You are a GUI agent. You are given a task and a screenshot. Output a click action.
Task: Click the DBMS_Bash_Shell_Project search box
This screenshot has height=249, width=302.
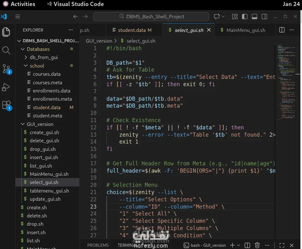151,16
